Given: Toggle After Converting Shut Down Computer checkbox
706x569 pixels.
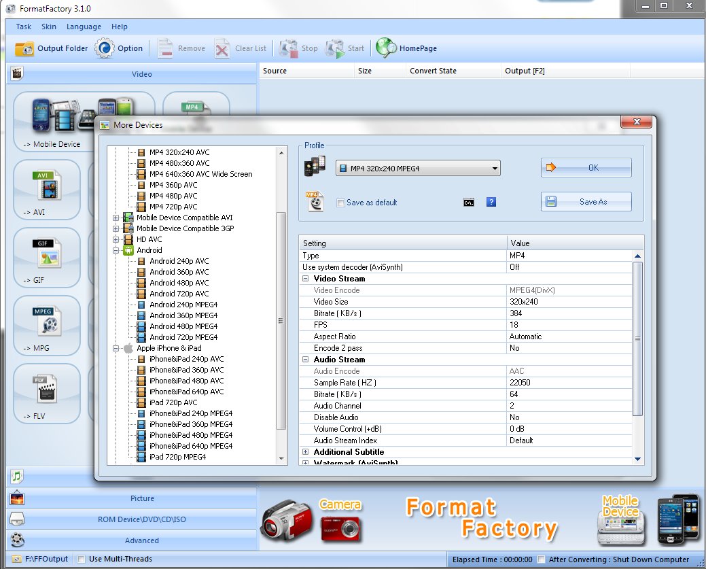Looking at the screenshot, I should coord(541,559).
